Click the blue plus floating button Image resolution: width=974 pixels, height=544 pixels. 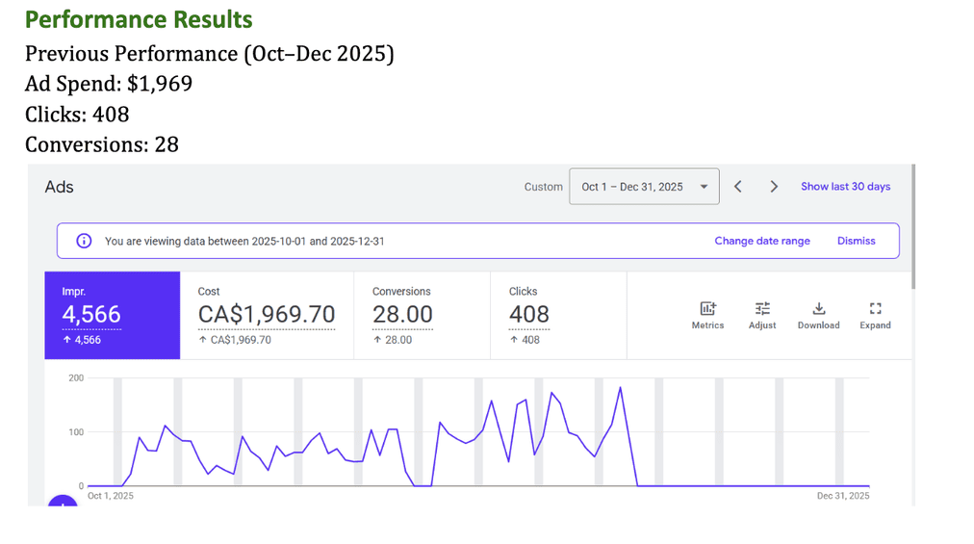(63, 501)
